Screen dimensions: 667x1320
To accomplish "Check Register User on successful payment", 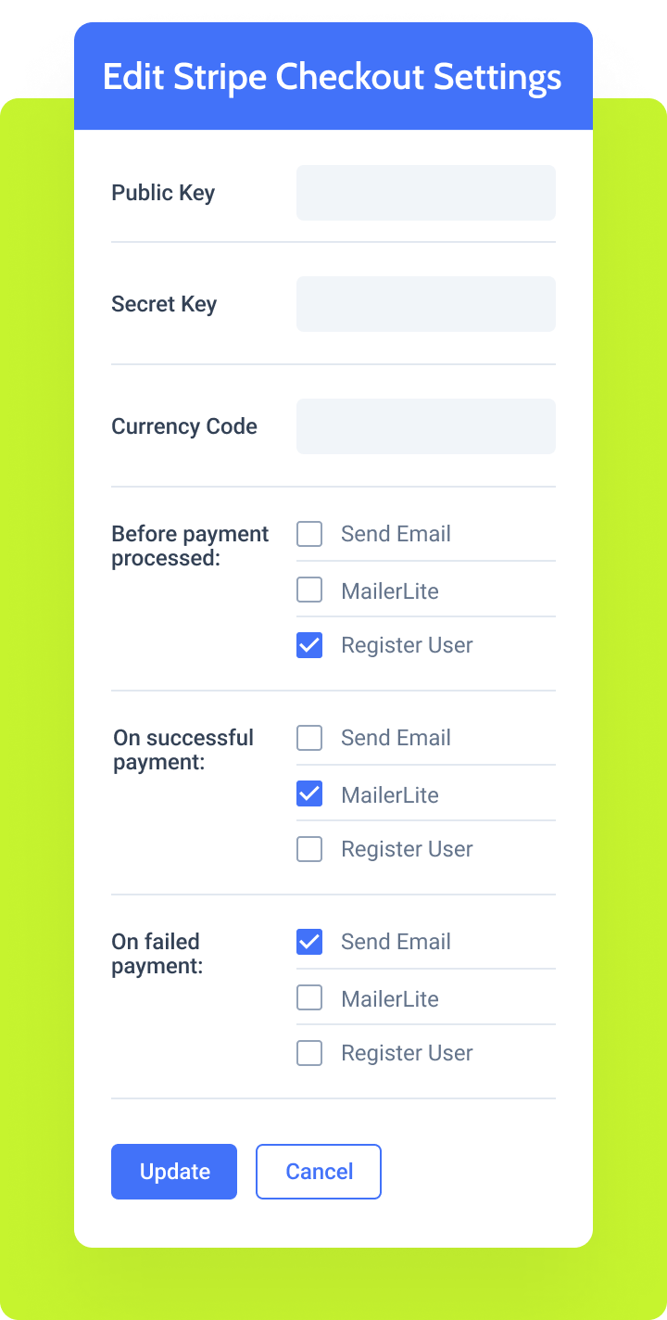I will [309, 849].
